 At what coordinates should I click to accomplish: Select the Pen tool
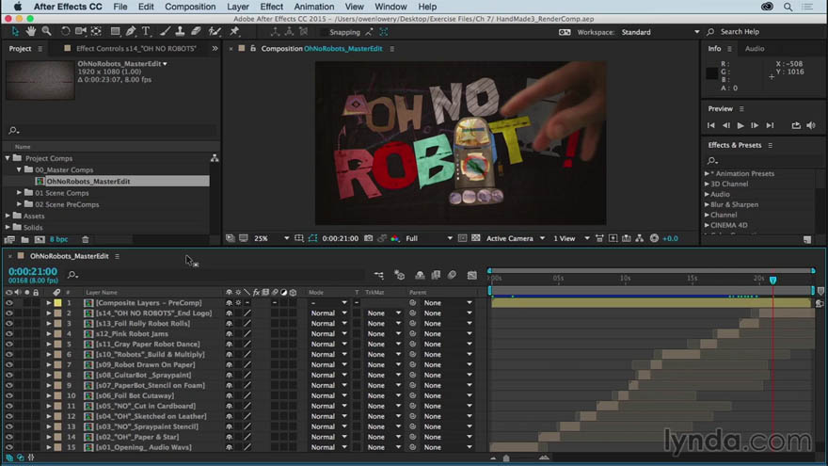click(131, 32)
